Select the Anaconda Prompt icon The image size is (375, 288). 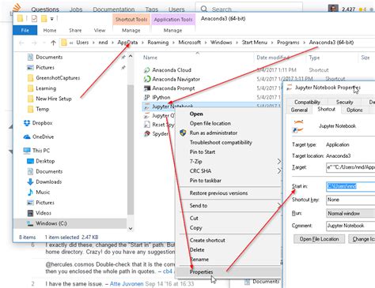click(147, 88)
